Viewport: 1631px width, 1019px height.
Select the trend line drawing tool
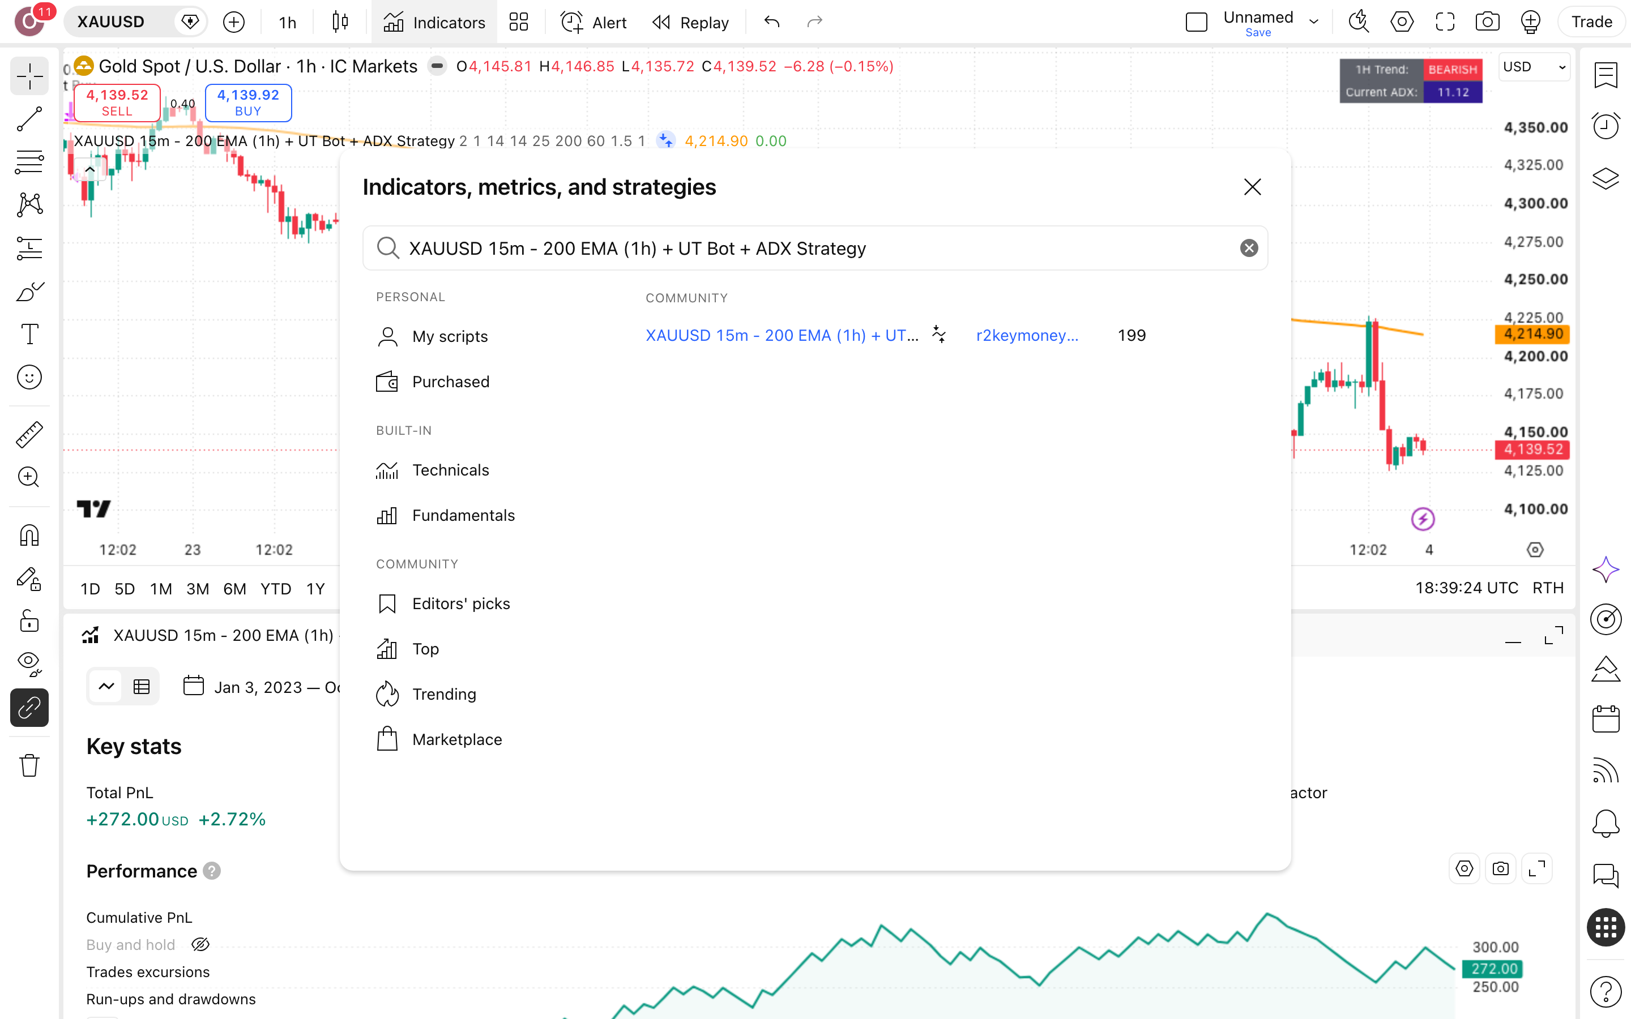coord(29,119)
